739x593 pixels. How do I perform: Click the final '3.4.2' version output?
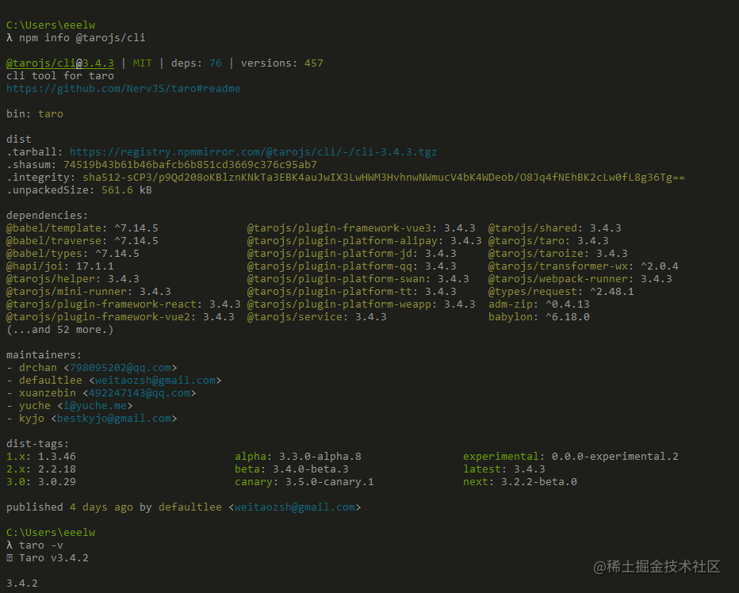21,583
